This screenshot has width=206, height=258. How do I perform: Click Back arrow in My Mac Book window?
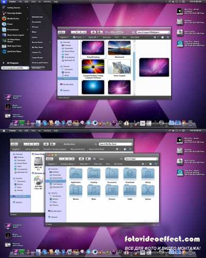12,144
